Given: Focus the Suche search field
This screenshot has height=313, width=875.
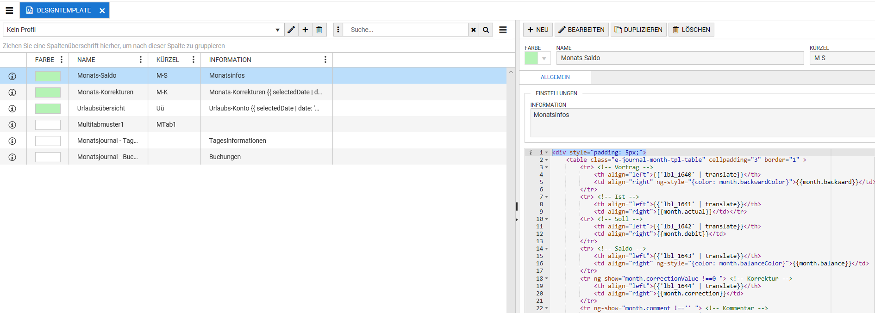Looking at the screenshot, I should point(406,30).
